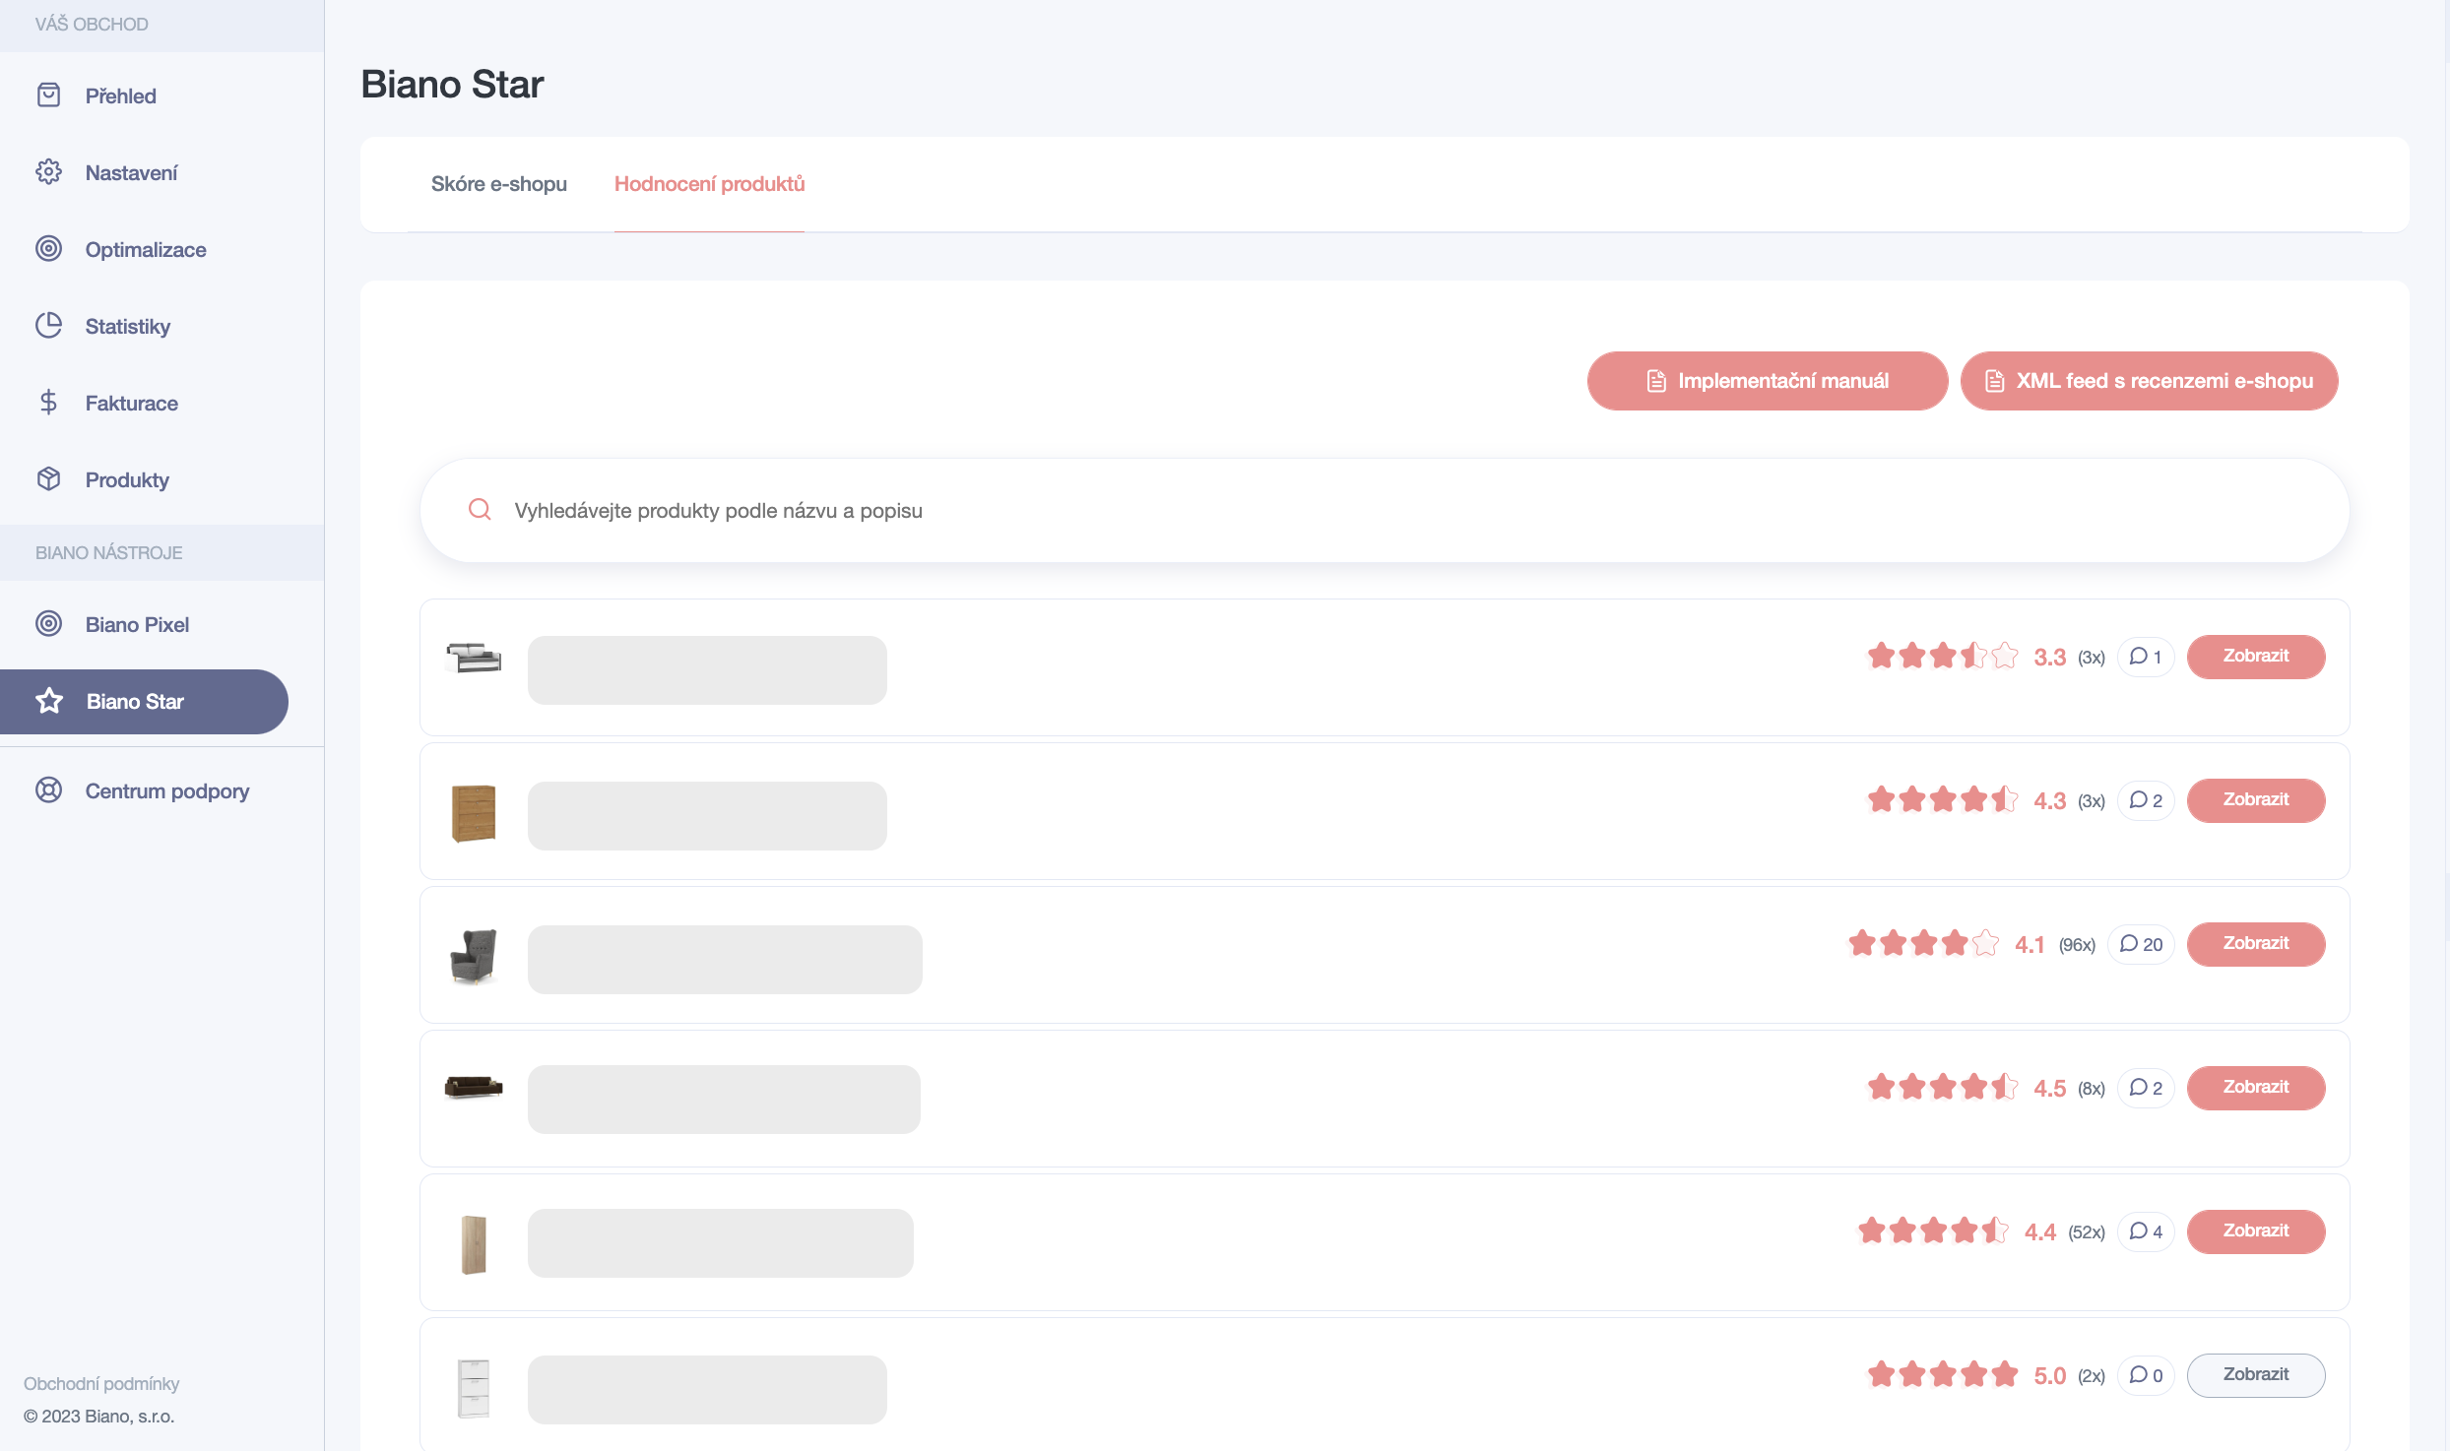Open XML feed s recenzemi e-shopu

point(2149,381)
